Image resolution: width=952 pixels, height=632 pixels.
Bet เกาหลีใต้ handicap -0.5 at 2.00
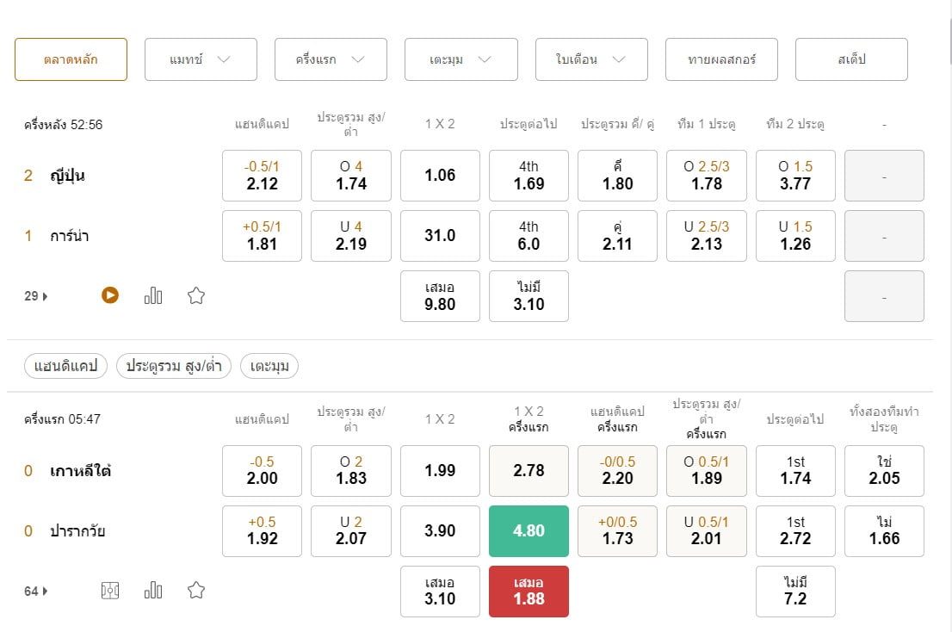(x=263, y=471)
